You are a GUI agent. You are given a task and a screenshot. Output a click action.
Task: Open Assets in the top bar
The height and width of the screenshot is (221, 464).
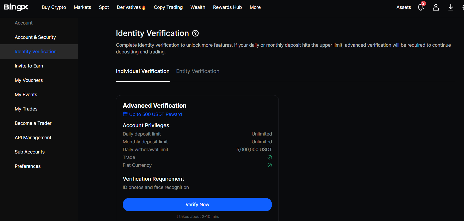404,7
